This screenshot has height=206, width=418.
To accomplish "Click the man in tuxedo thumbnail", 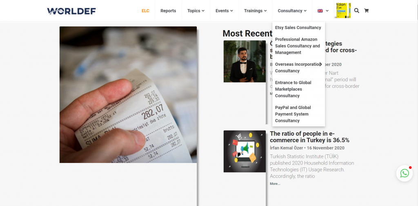I will [245, 61].
